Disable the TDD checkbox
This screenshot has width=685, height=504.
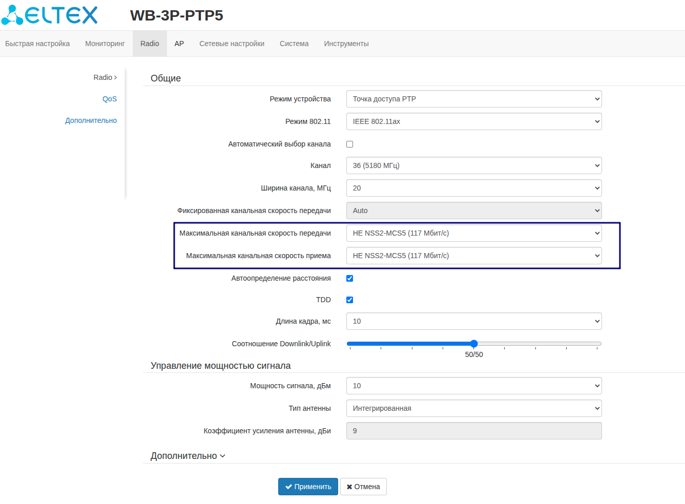[x=350, y=300]
